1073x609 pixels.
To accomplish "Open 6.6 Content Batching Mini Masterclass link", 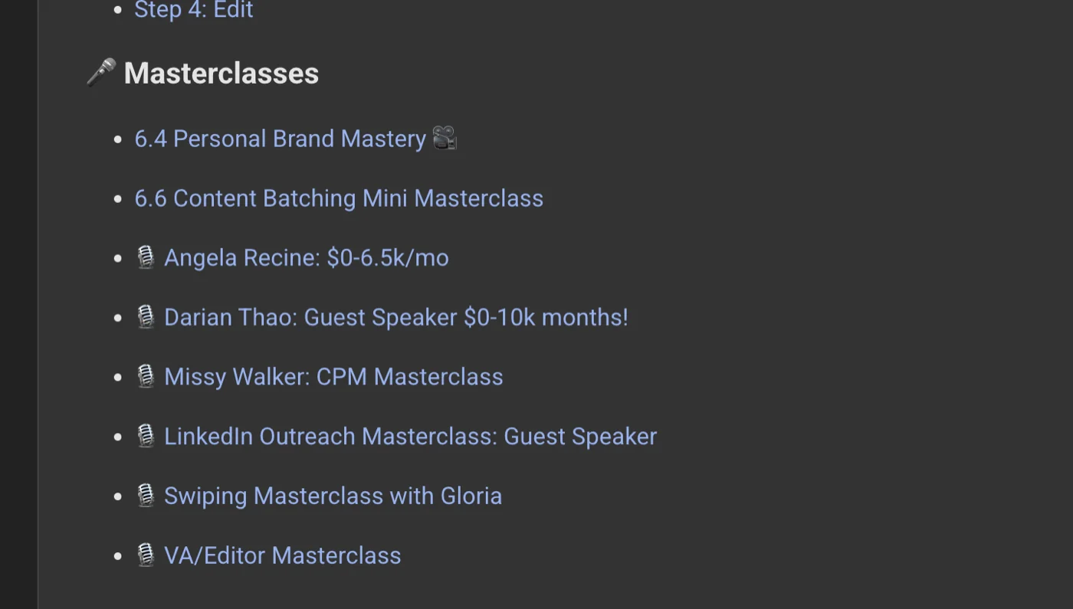I will click(x=339, y=198).
